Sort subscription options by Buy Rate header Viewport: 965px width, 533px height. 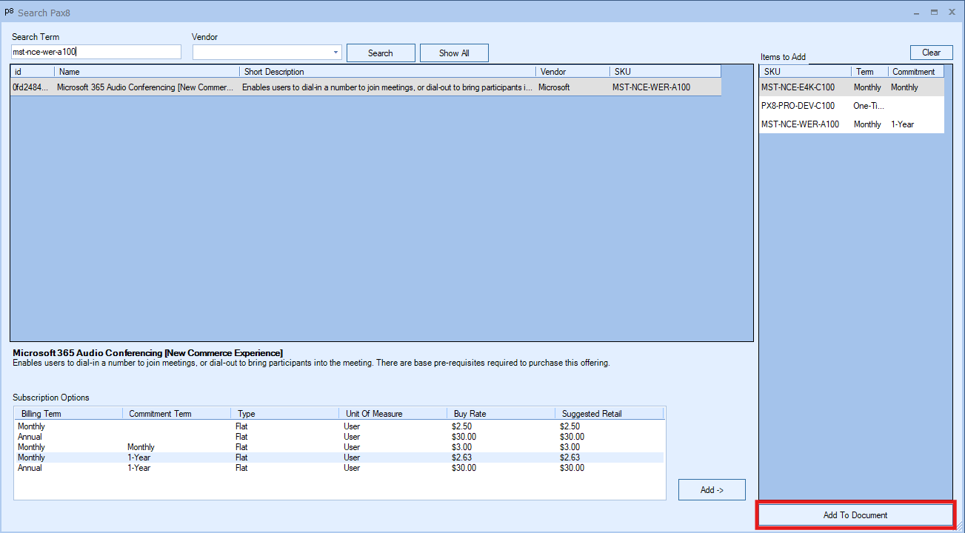tap(500, 414)
